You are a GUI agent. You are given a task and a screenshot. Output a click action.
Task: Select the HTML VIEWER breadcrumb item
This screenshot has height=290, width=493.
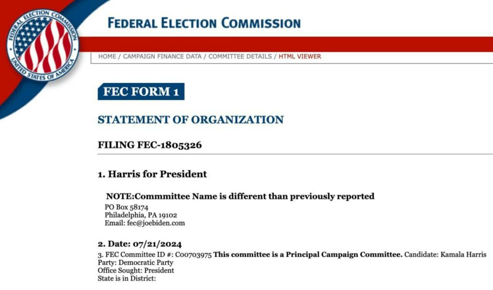(300, 57)
